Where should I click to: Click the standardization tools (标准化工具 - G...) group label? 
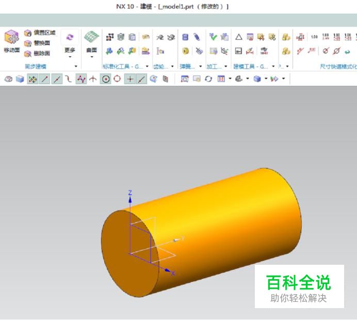(x=123, y=67)
